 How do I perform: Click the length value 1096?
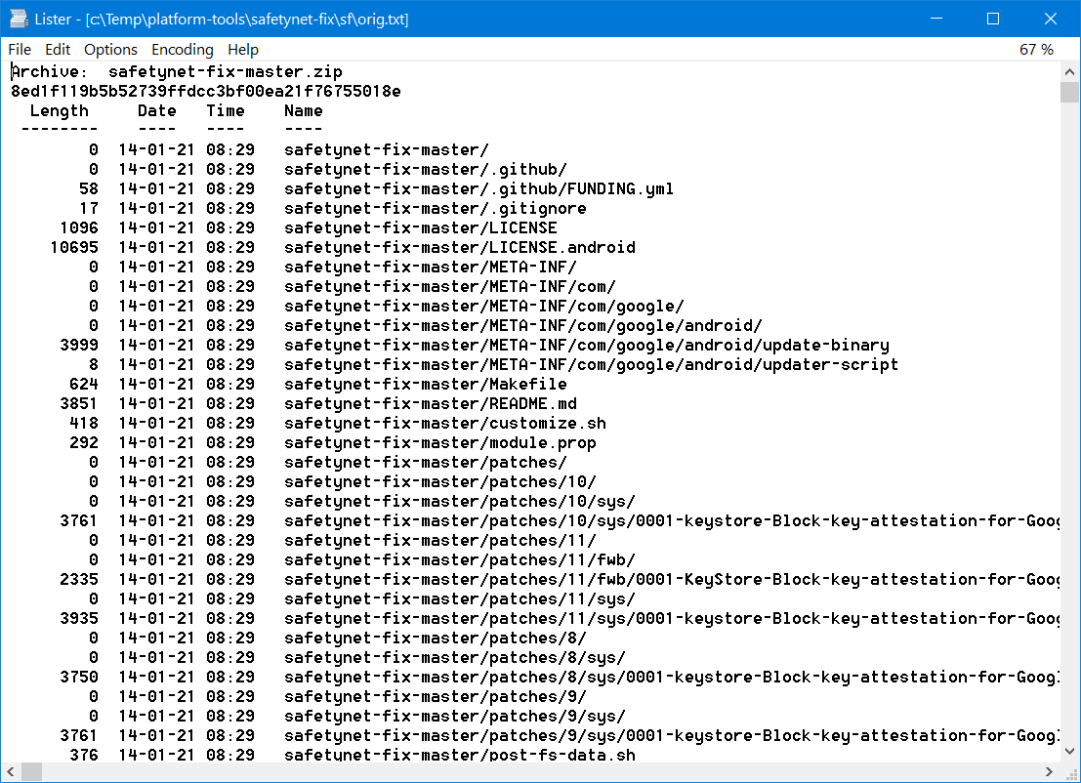(x=79, y=227)
